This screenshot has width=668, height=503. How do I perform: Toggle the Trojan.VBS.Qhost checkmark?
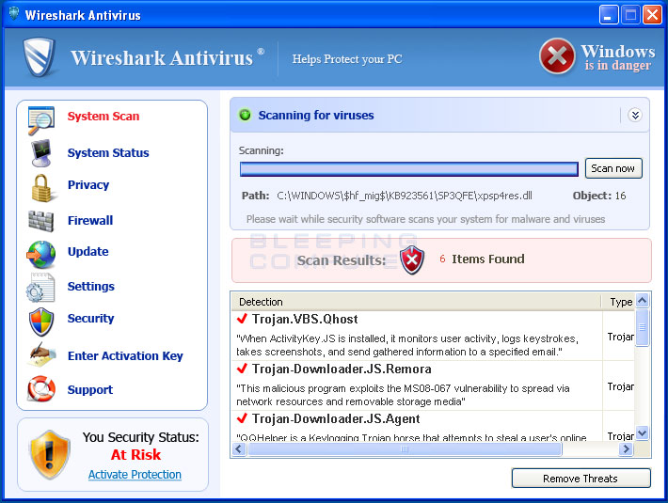pos(242,319)
